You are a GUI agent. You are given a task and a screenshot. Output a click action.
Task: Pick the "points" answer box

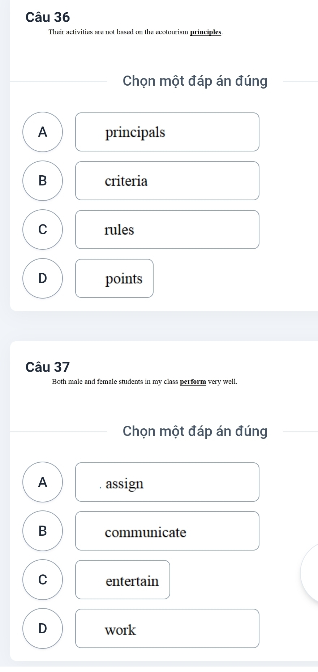[114, 278]
